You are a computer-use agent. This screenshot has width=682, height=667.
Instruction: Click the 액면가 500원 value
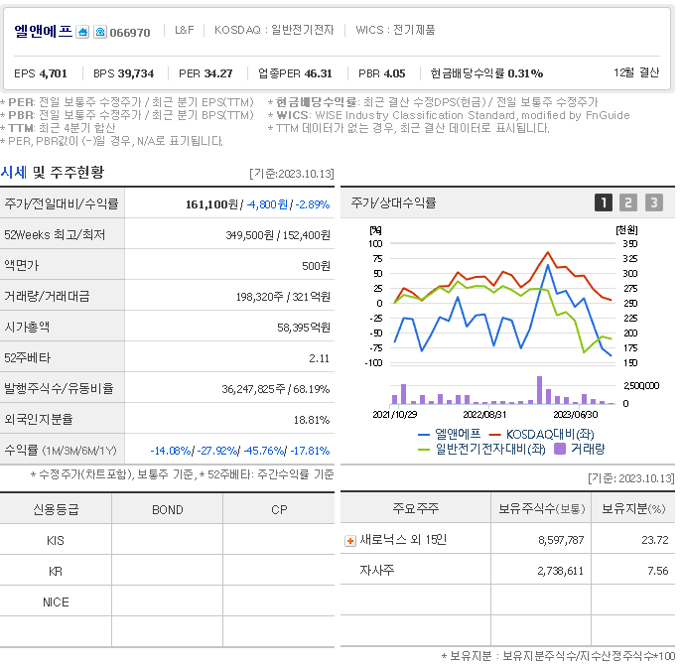316,266
